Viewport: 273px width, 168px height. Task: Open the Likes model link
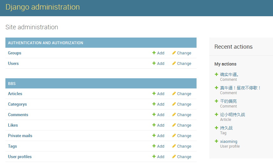13,125
